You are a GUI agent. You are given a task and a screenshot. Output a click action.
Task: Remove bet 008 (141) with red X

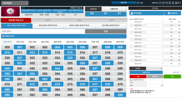(x=179, y=43)
